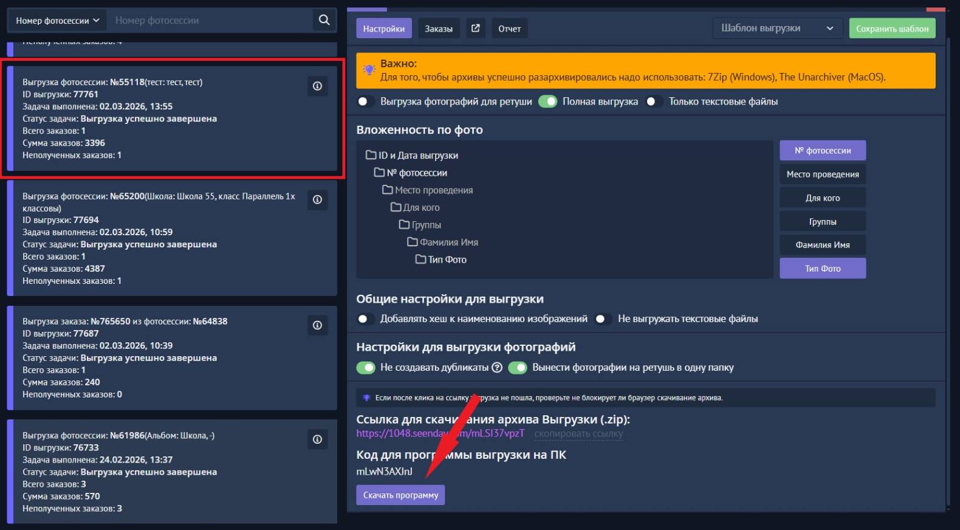
Task: Click the search magnifier icon
Action: pos(324,20)
